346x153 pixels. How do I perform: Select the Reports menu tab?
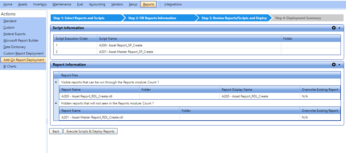(148, 4)
